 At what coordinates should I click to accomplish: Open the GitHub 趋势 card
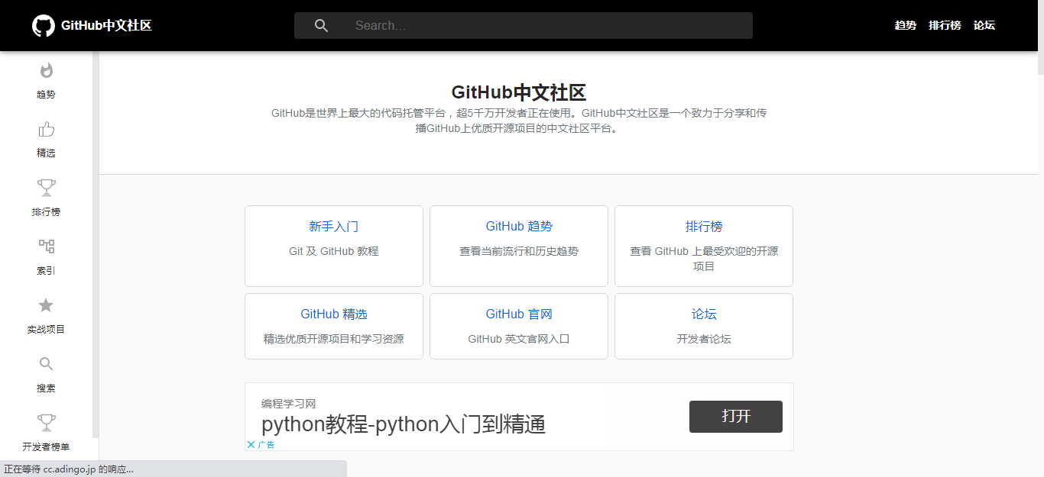coord(519,246)
